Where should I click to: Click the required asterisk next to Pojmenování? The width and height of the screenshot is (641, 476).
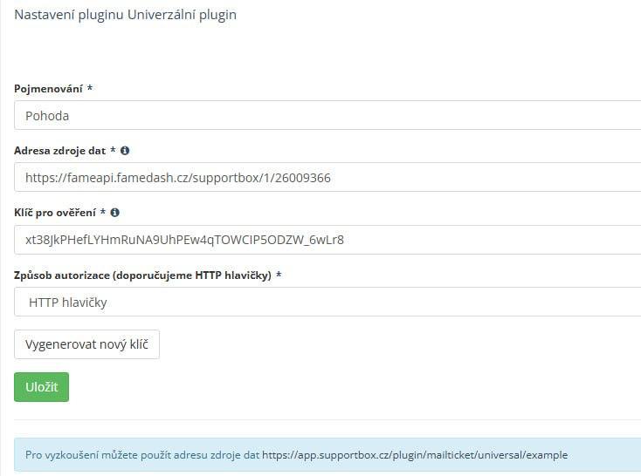[90, 89]
